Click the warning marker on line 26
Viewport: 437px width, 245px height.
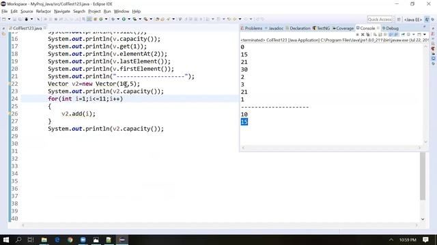click(9, 114)
